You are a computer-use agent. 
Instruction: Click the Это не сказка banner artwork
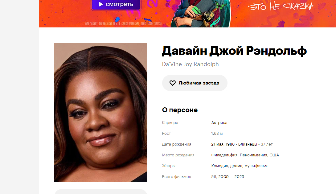(x=281, y=6)
